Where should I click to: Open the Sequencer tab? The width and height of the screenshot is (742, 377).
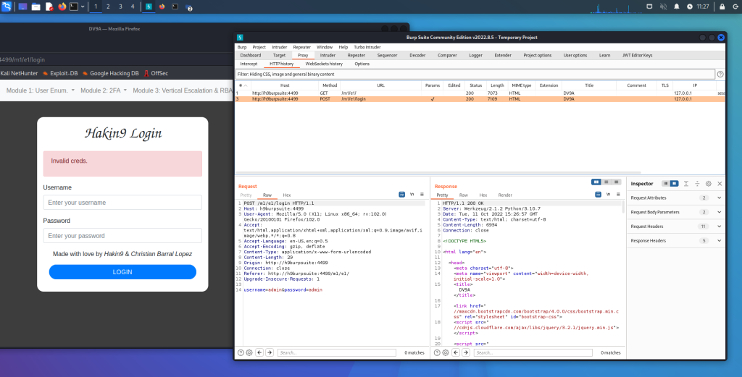387,55
